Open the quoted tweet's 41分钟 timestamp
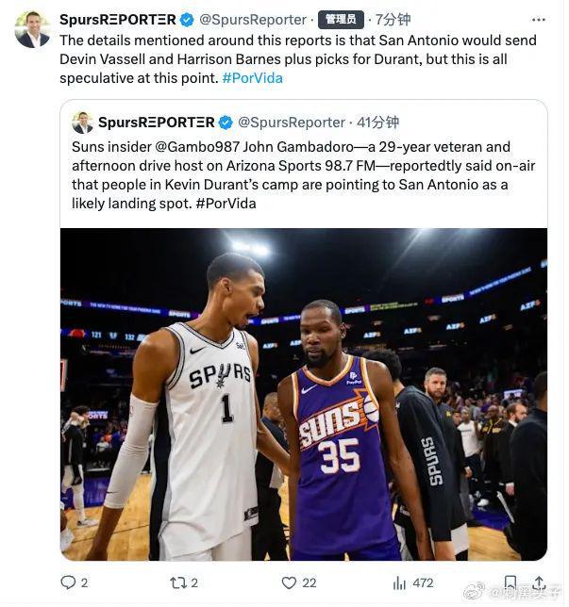This screenshot has height=607, width=569. 377,123
